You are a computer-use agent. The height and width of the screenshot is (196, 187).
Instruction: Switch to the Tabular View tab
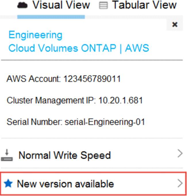pos(144,5)
